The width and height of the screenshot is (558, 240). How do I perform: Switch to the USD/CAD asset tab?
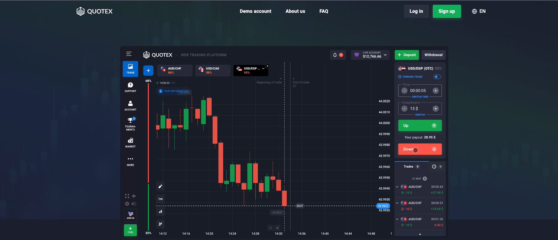(x=213, y=70)
